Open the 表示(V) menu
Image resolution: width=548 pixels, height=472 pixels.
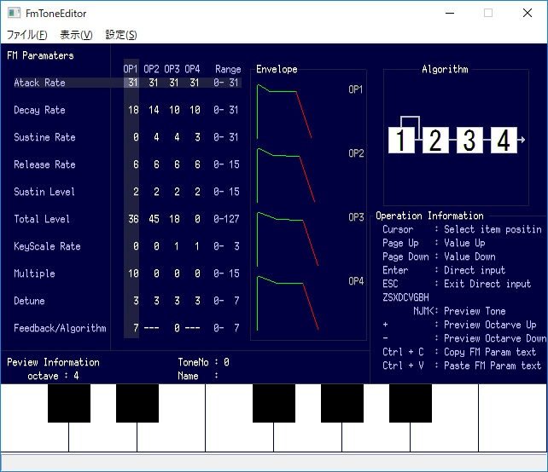tap(76, 35)
